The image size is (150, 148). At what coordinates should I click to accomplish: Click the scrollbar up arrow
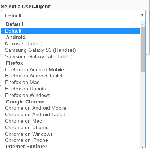tap(142, 24)
